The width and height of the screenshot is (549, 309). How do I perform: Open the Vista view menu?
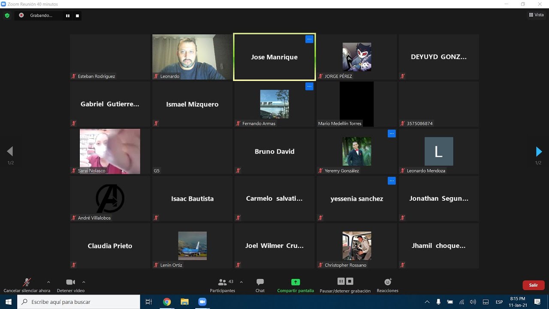tap(537, 15)
